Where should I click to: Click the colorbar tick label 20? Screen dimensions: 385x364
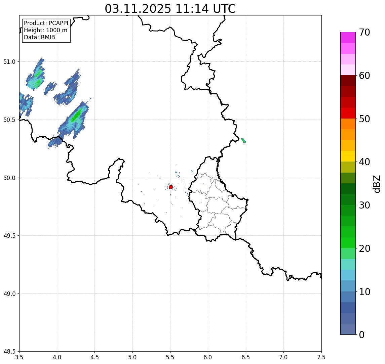(x=364, y=248)
